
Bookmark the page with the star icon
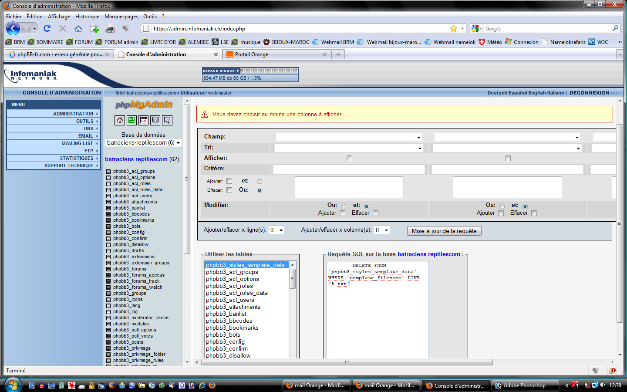[x=453, y=29]
